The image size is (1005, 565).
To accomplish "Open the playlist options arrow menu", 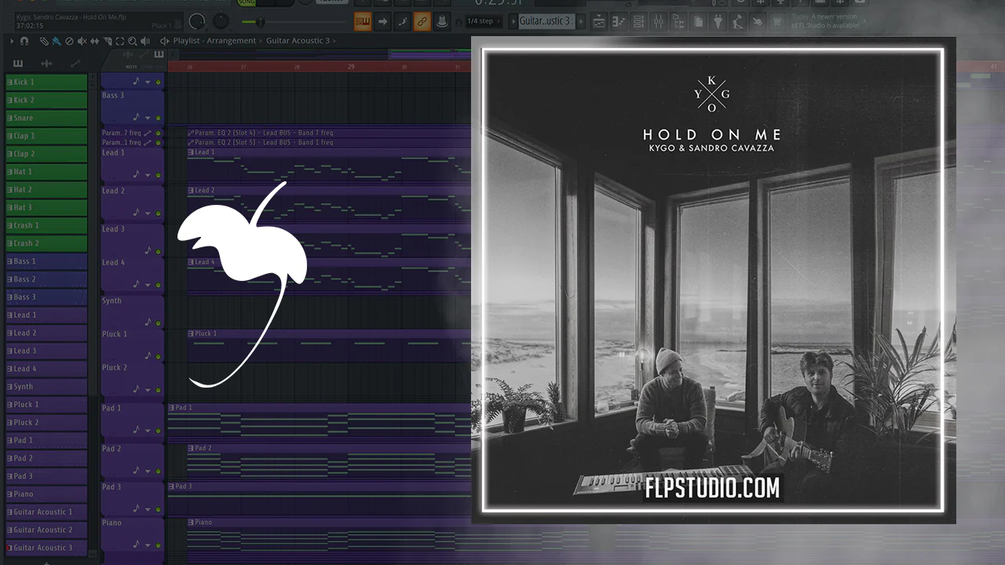I will point(12,41).
